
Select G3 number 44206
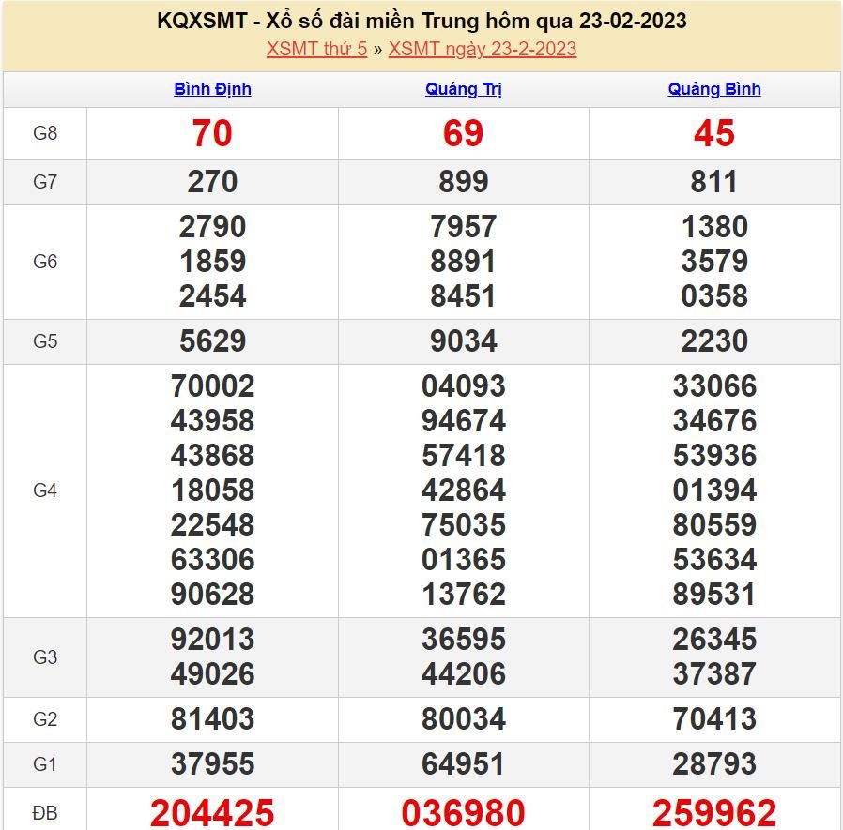tap(464, 674)
